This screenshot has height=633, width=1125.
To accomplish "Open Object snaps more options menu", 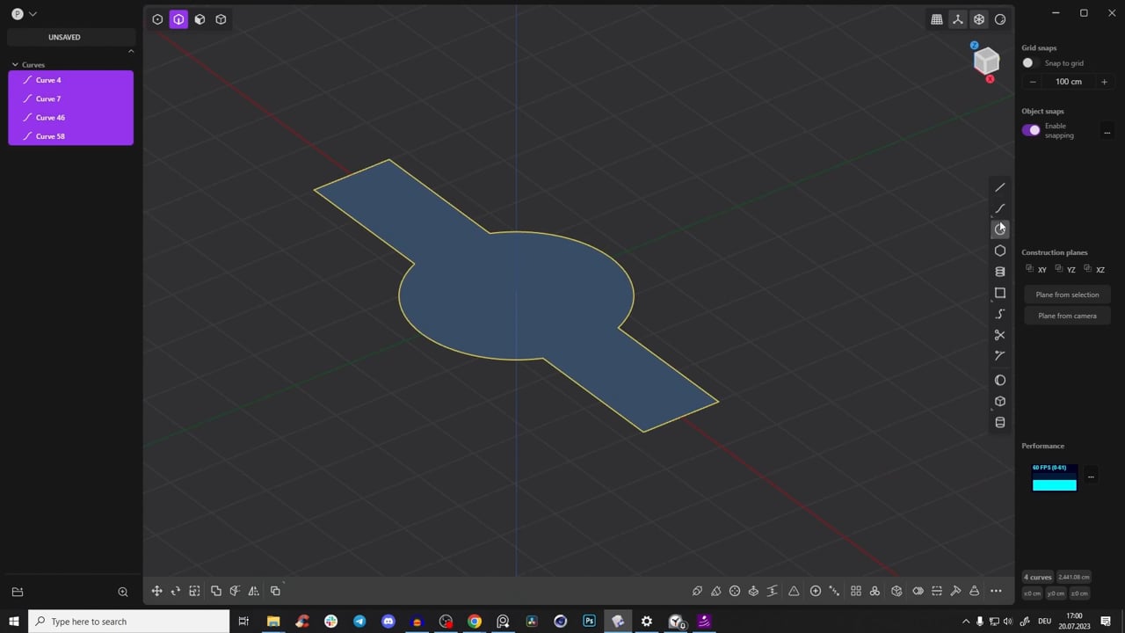I will click(x=1107, y=132).
